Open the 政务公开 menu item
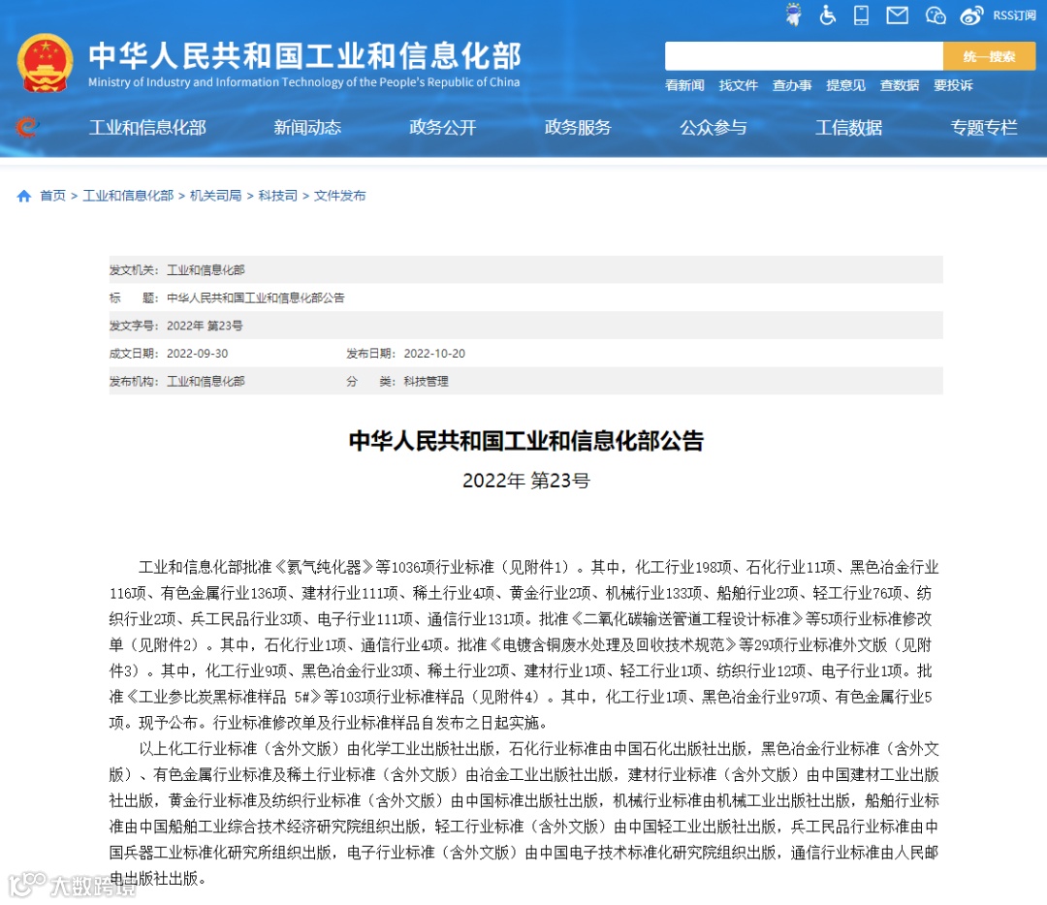The height and width of the screenshot is (905, 1047). (443, 127)
